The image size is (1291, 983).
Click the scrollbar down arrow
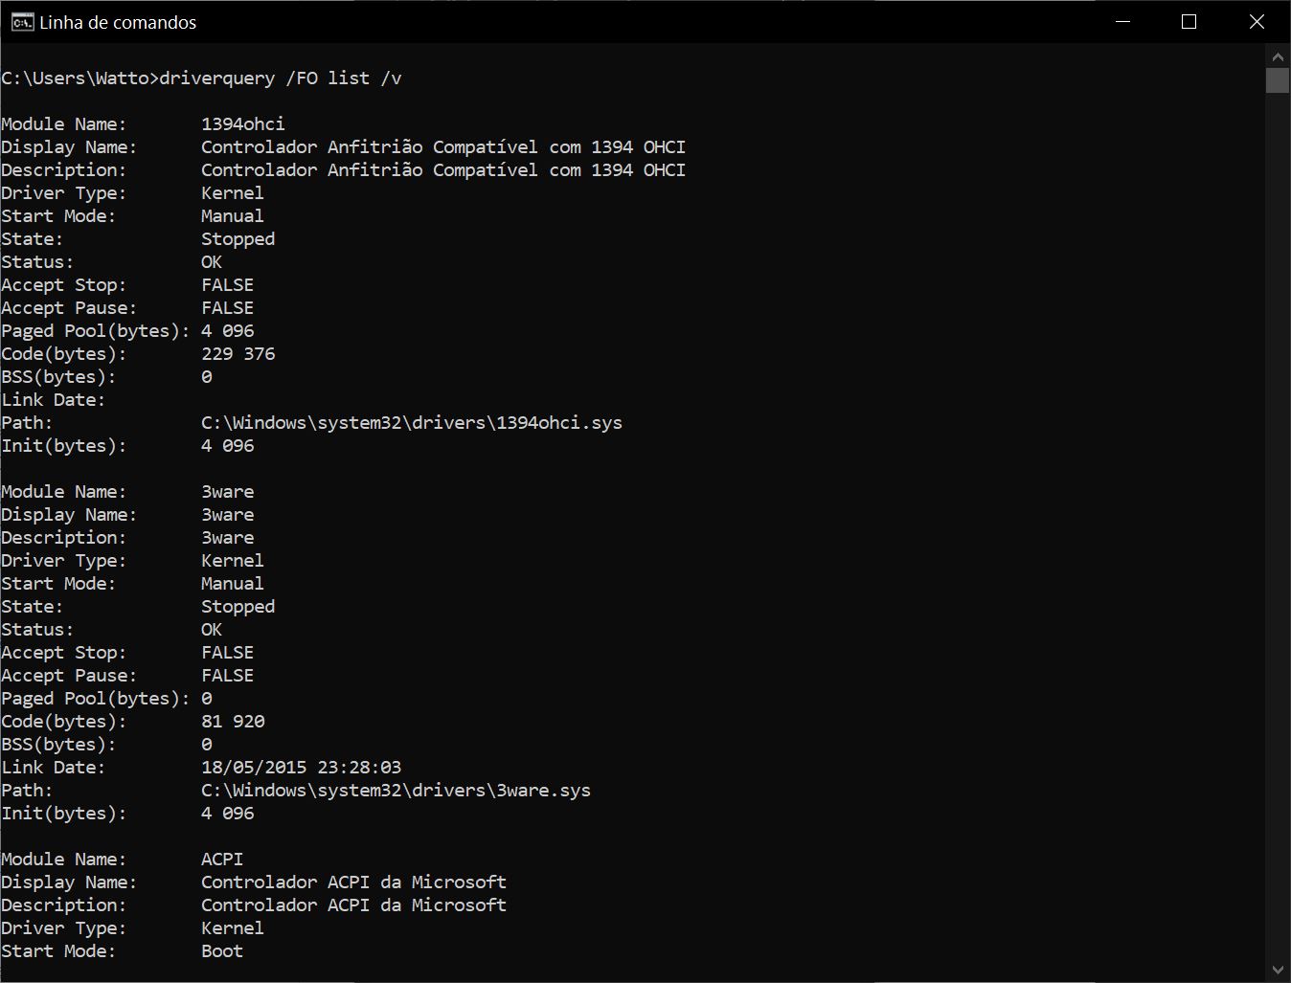(x=1277, y=971)
